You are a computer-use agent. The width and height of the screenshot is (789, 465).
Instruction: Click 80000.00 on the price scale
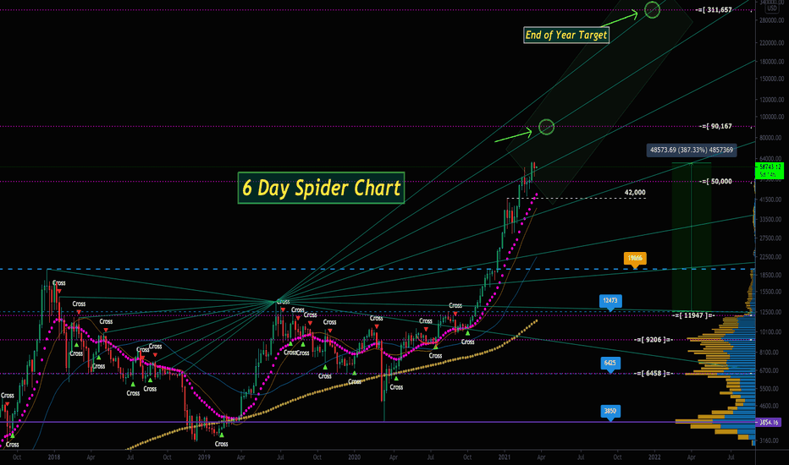coord(771,138)
